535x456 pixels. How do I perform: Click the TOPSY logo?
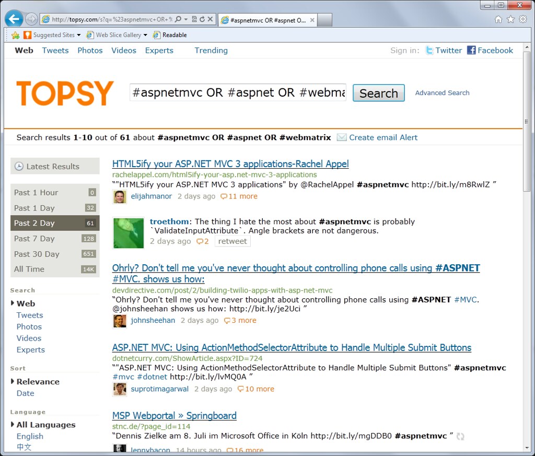coord(65,93)
